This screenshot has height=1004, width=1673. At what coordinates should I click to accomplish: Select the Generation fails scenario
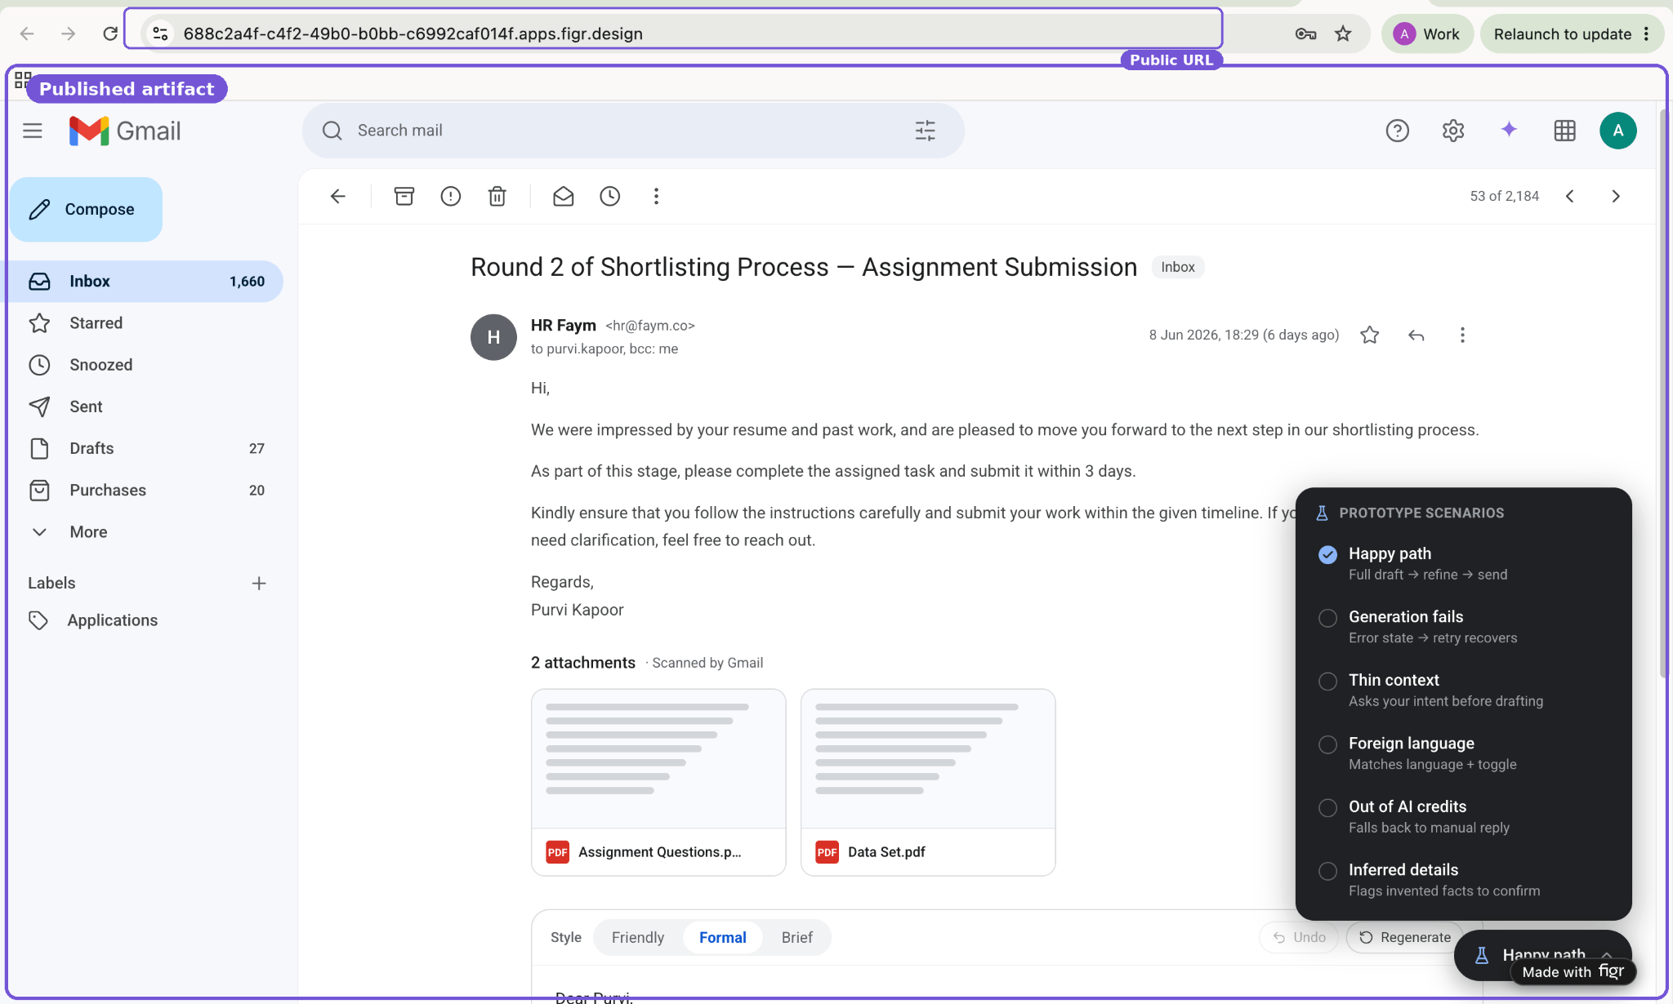[1463, 627]
